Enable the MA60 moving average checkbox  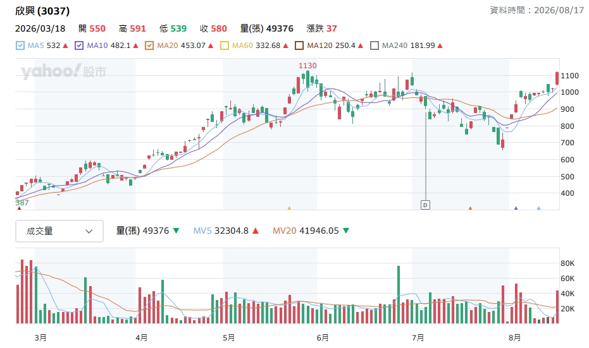(x=224, y=45)
